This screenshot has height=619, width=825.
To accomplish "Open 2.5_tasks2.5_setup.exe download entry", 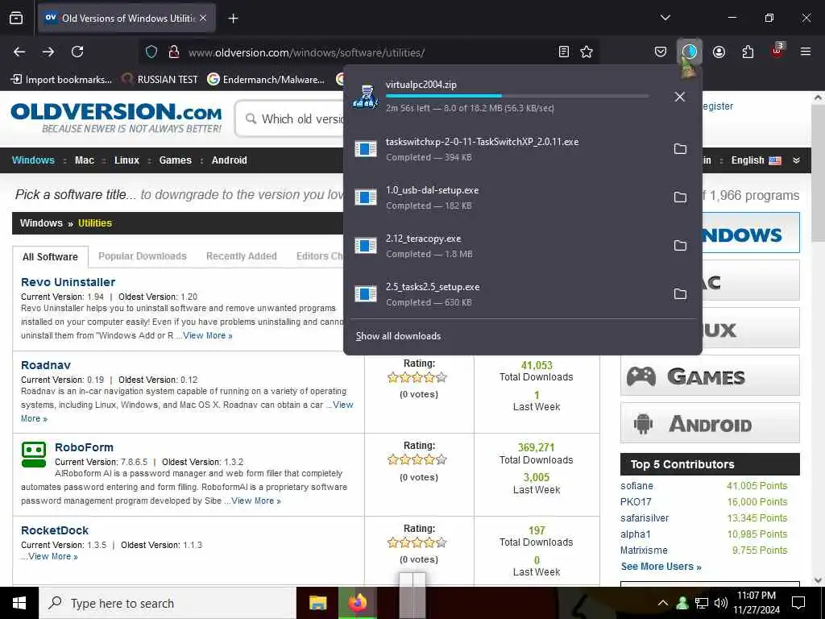I will 505,294.
